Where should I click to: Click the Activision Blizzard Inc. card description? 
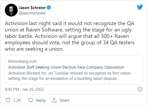(x=70, y=76)
